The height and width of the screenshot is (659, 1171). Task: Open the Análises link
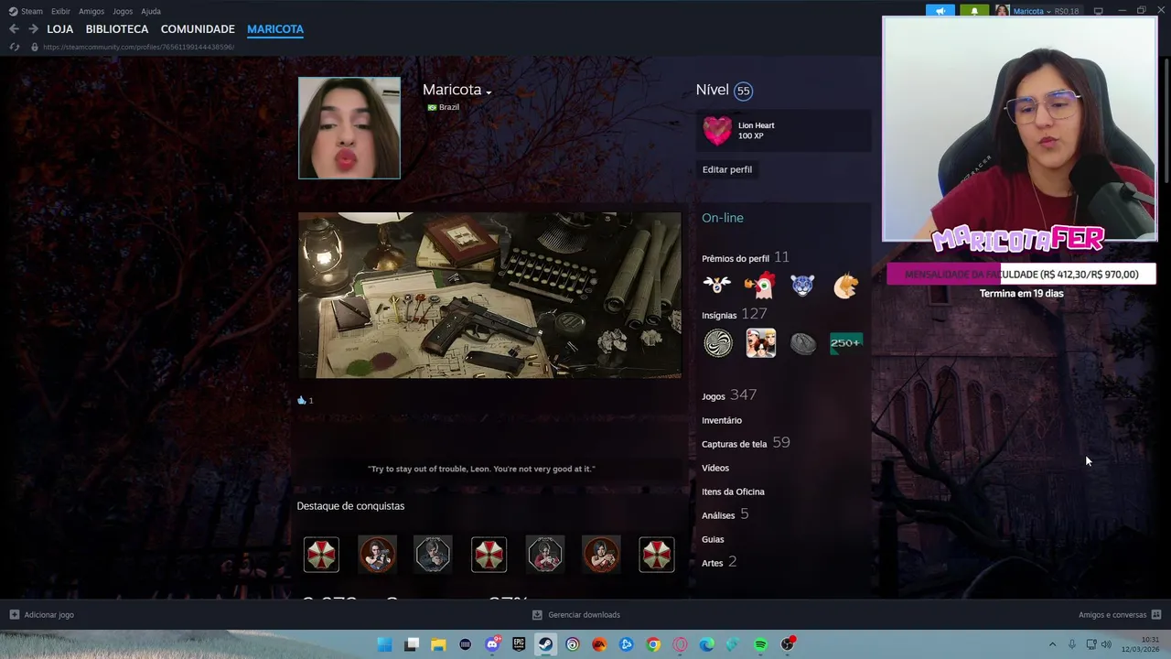click(x=718, y=515)
